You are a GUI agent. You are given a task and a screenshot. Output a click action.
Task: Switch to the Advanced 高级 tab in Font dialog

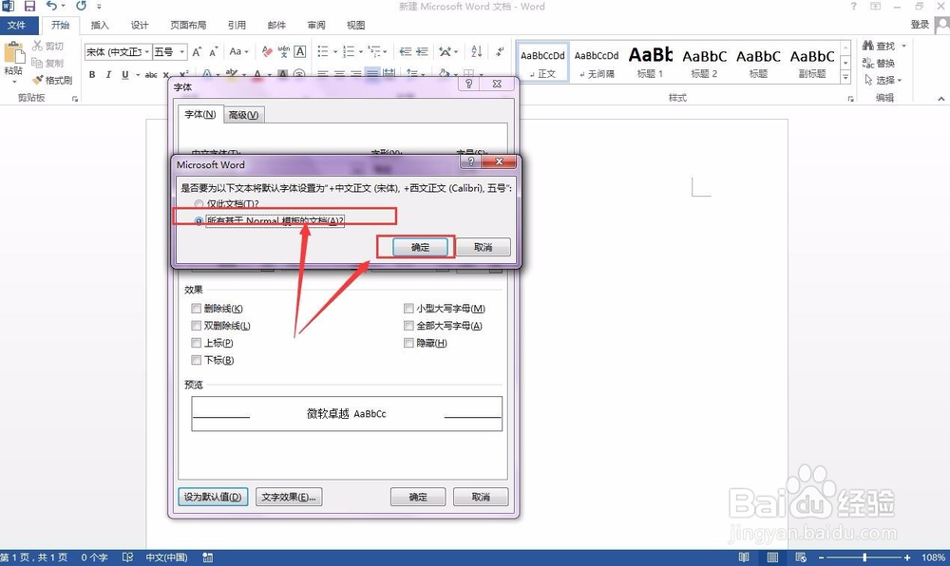[x=243, y=115]
